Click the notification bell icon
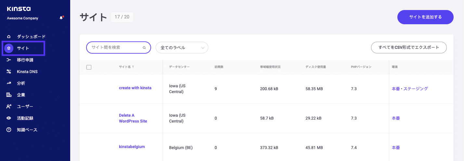 tap(61, 18)
